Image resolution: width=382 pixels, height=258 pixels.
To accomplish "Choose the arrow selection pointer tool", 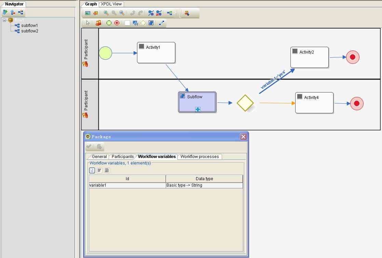I will tap(88, 23).
